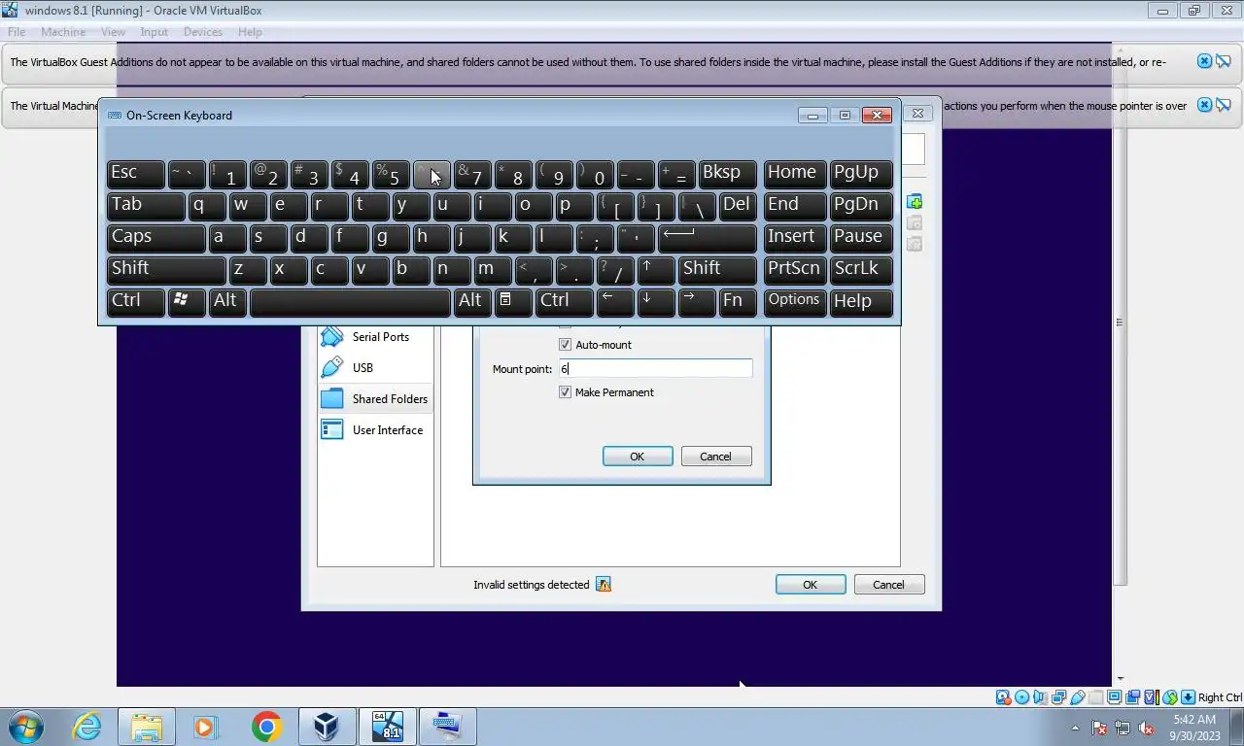Click OK in the share dialog below Make Permanent

pyautogui.click(x=638, y=457)
